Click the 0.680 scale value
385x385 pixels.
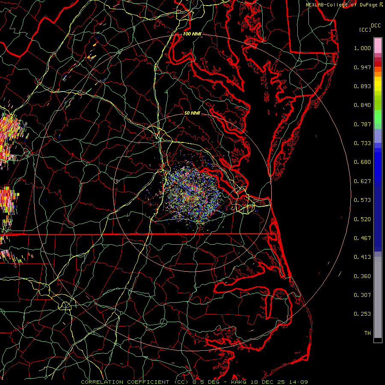pos(362,162)
